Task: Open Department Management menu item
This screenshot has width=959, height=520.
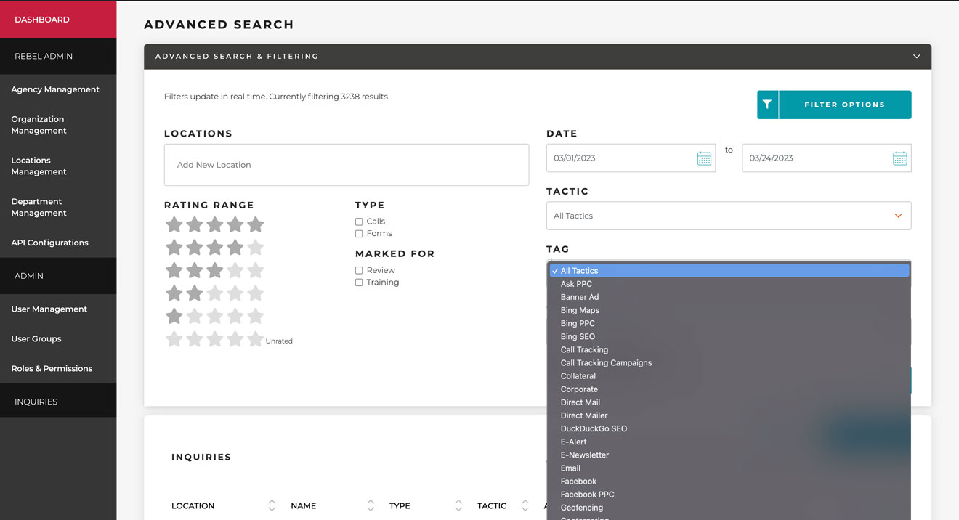Action: [39, 207]
